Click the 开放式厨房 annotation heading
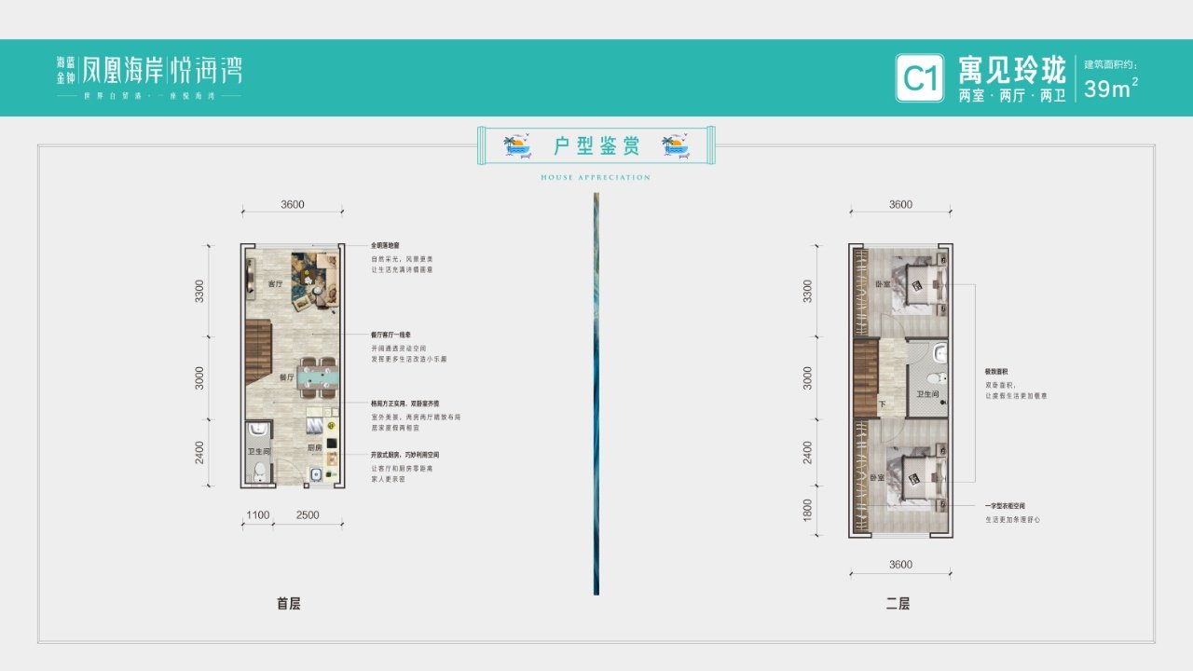Screen dimensions: 1193x671 405,455
